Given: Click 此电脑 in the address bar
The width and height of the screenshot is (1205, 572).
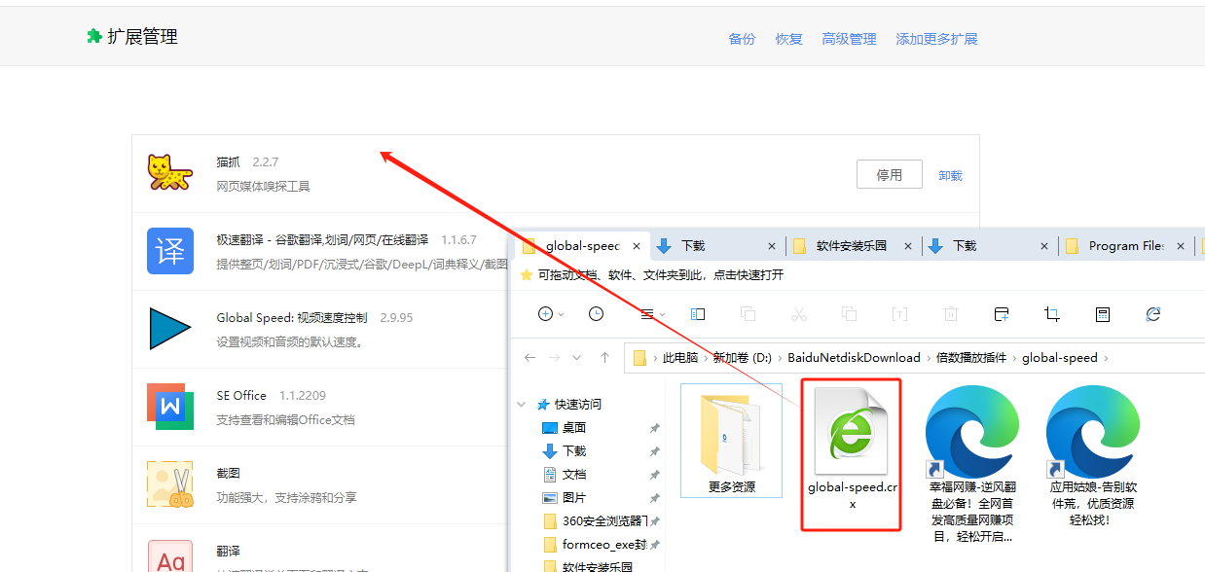Looking at the screenshot, I should coord(680,358).
